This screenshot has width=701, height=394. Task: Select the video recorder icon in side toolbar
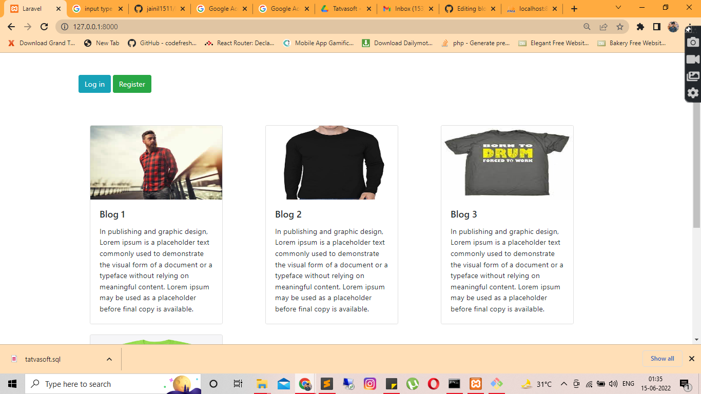[x=693, y=58]
